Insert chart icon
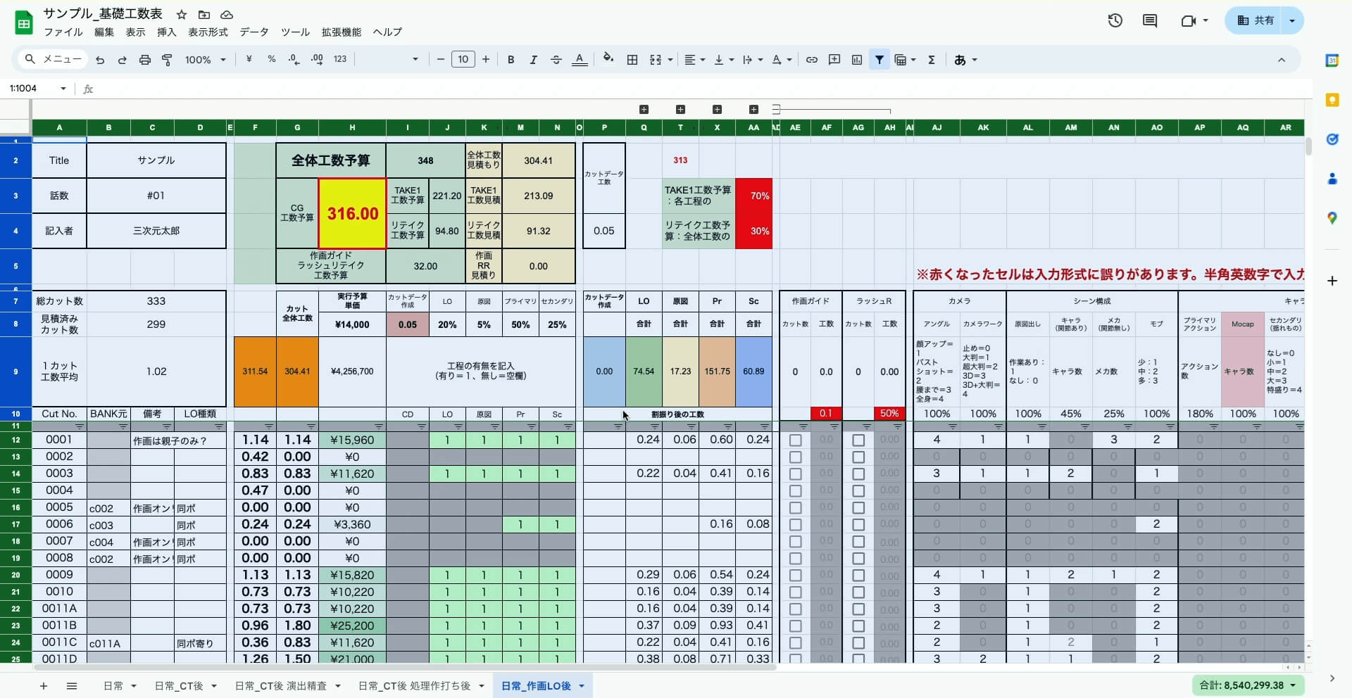The width and height of the screenshot is (1352, 698). pos(857,60)
